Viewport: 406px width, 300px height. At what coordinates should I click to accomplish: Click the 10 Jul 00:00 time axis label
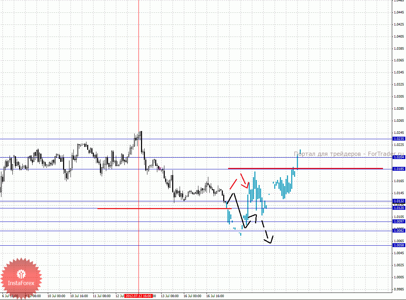56,296
